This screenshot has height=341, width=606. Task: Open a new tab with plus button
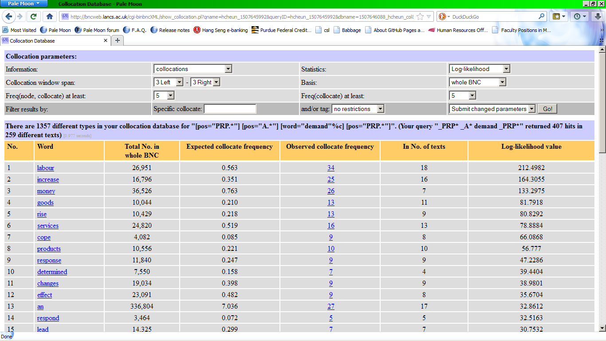tap(118, 40)
